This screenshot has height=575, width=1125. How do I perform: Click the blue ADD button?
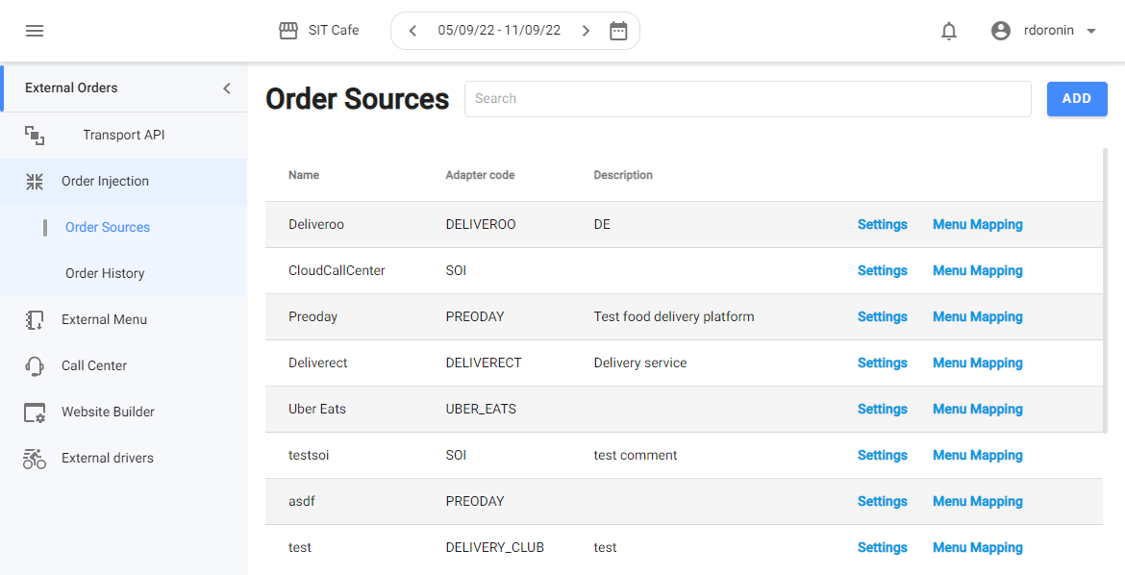(x=1077, y=99)
